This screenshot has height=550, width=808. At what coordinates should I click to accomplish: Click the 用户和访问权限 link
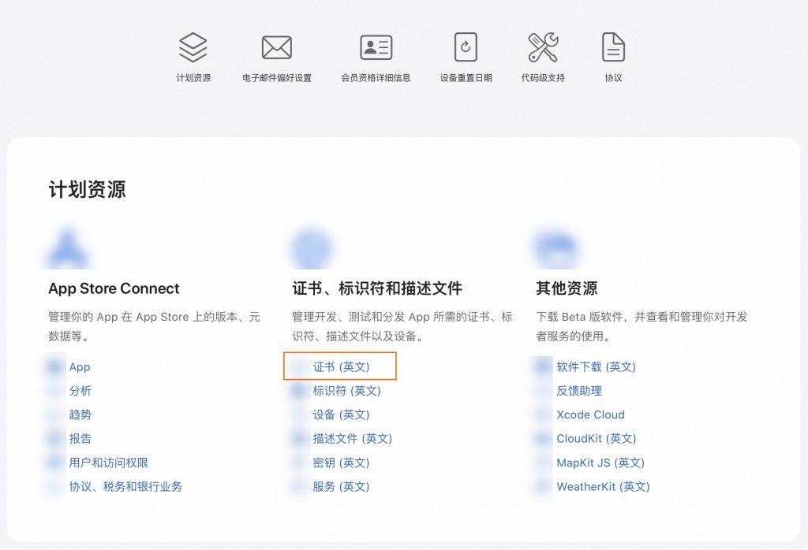(110, 463)
